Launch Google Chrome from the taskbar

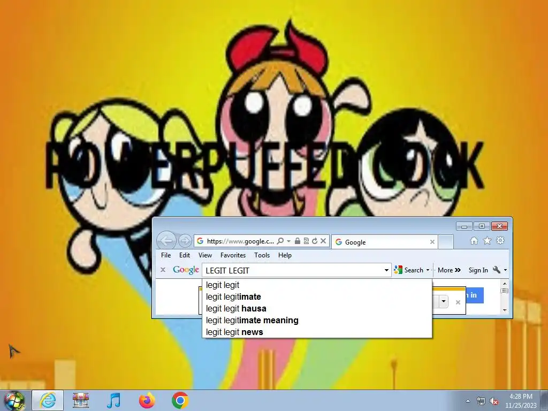[180, 400]
